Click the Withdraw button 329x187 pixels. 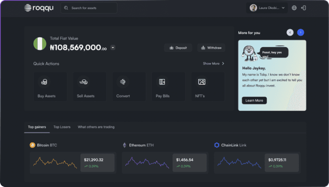pyautogui.click(x=211, y=48)
